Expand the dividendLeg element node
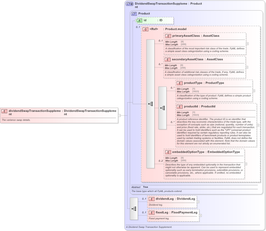 198,202
